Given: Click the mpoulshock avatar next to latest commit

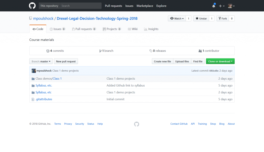Looking at the screenshot, I should tap(34, 71).
